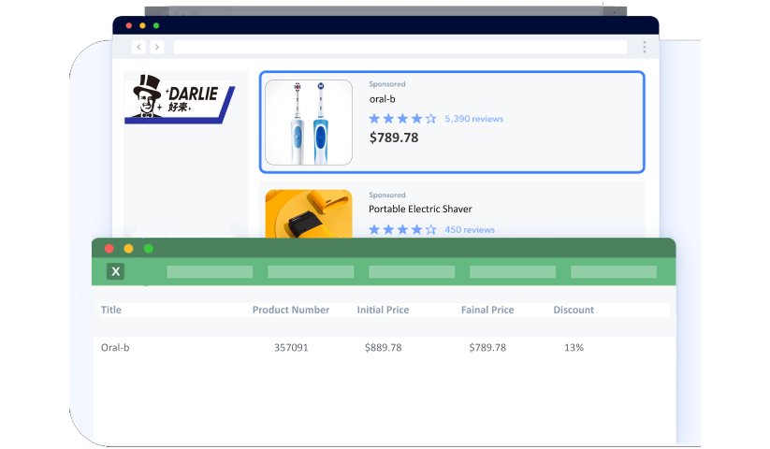Click the Sponsored label above oral-b

point(387,84)
